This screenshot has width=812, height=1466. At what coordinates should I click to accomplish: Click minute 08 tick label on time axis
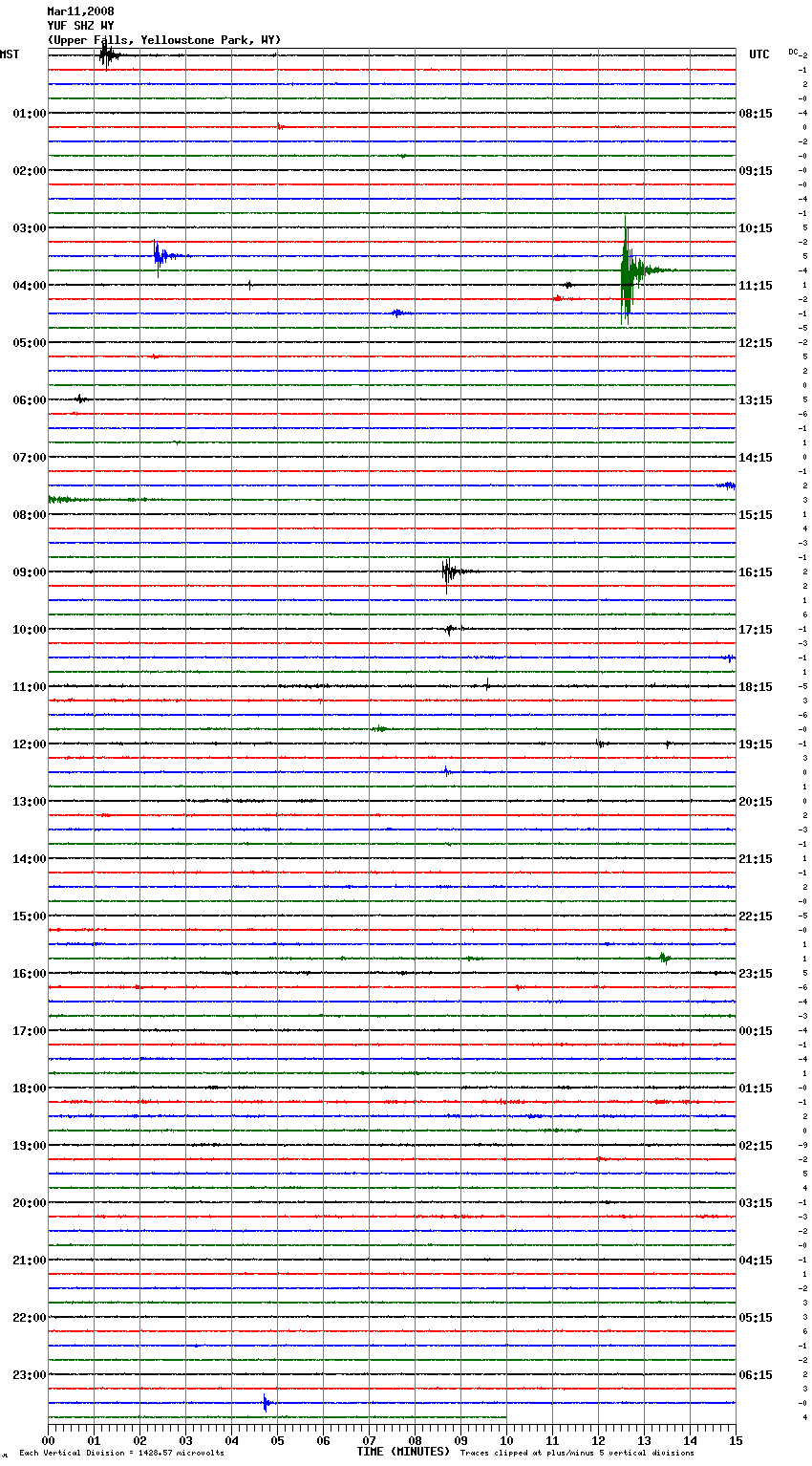pos(415,1441)
